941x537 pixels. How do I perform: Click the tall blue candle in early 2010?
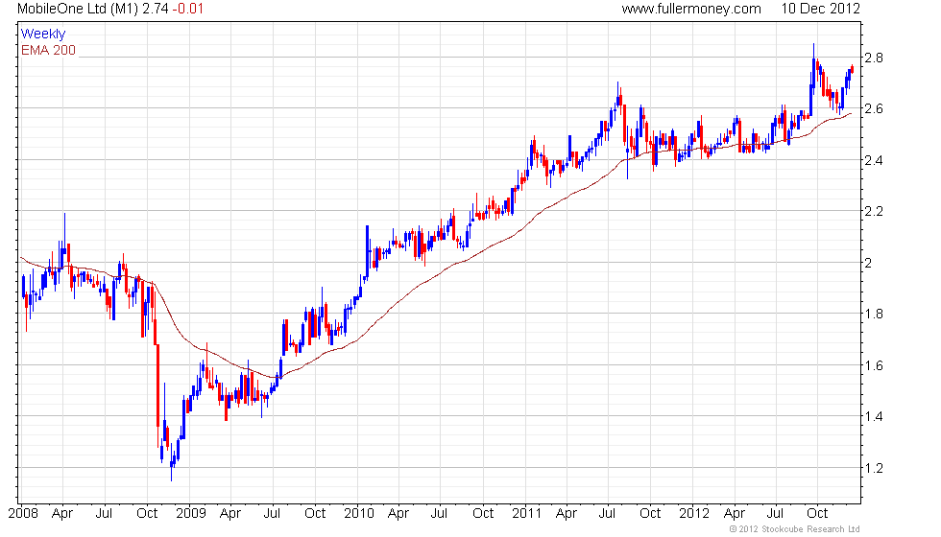pyautogui.click(x=367, y=251)
